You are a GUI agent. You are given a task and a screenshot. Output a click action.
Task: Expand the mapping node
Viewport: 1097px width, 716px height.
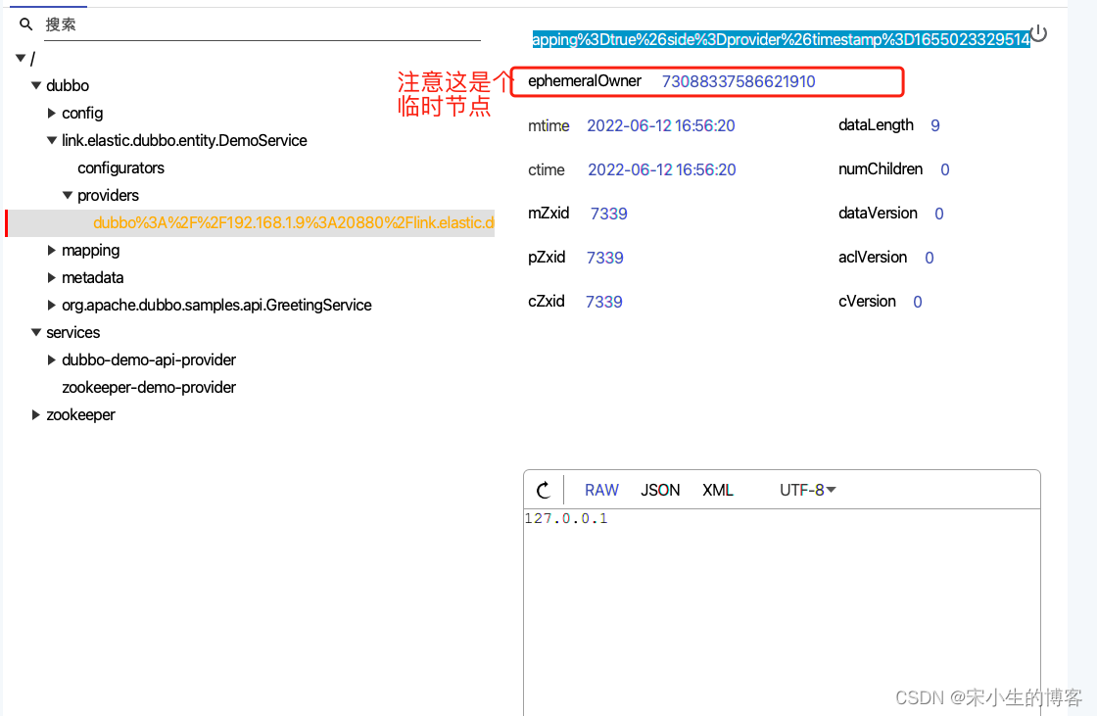(x=52, y=251)
